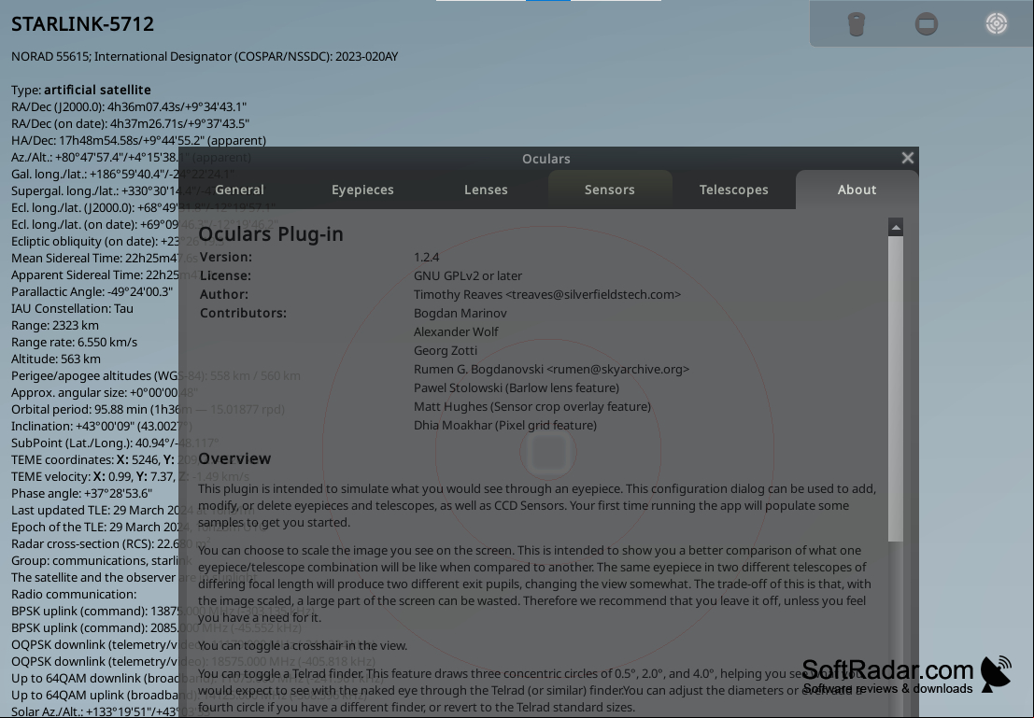Go to the Sensors tab
1034x718 pixels.
click(609, 190)
